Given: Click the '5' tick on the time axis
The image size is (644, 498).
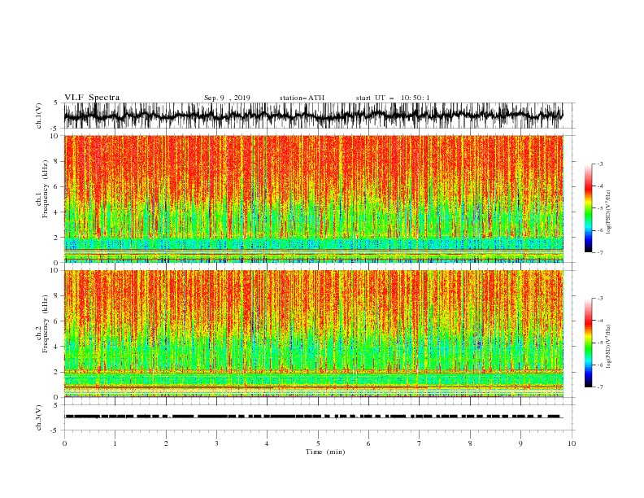Looking at the screenshot, I should click(318, 443).
